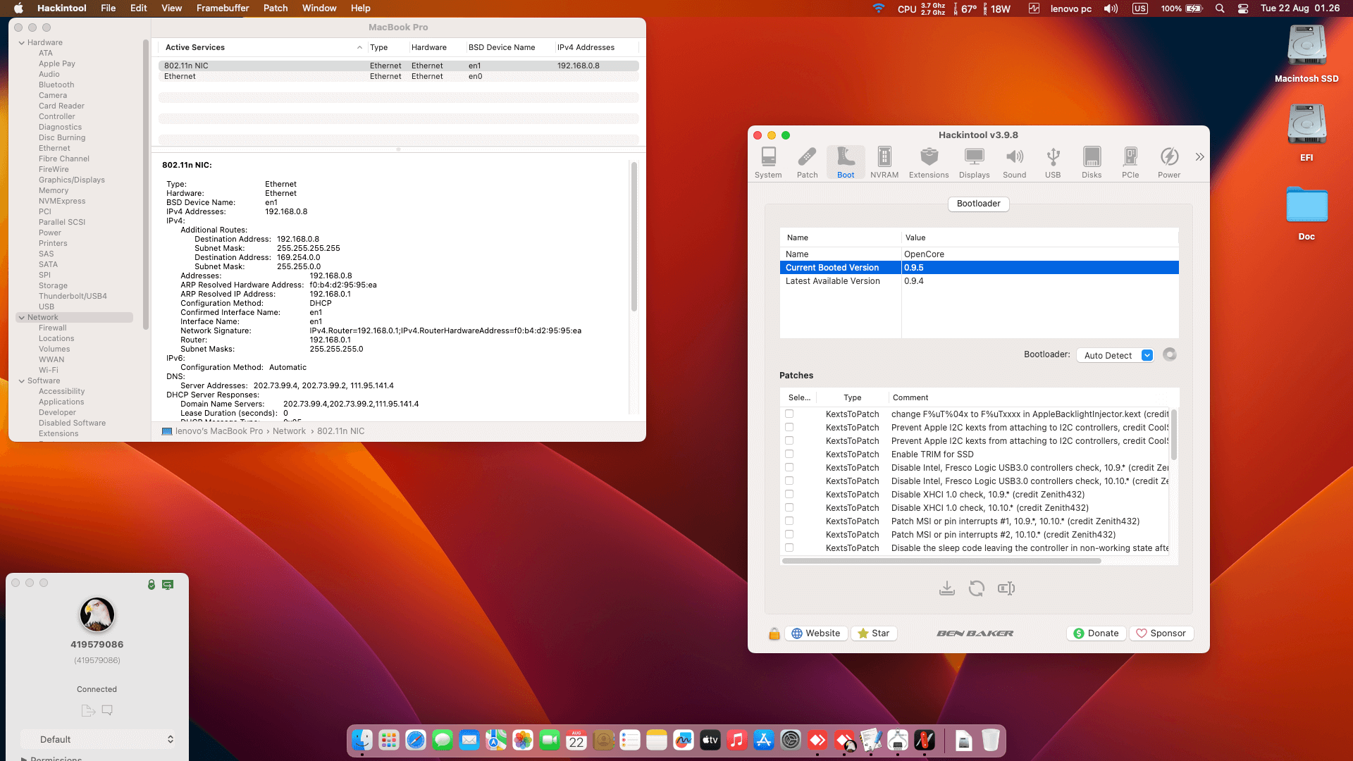Click Network in the path bar
The image size is (1353, 761).
click(289, 431)
